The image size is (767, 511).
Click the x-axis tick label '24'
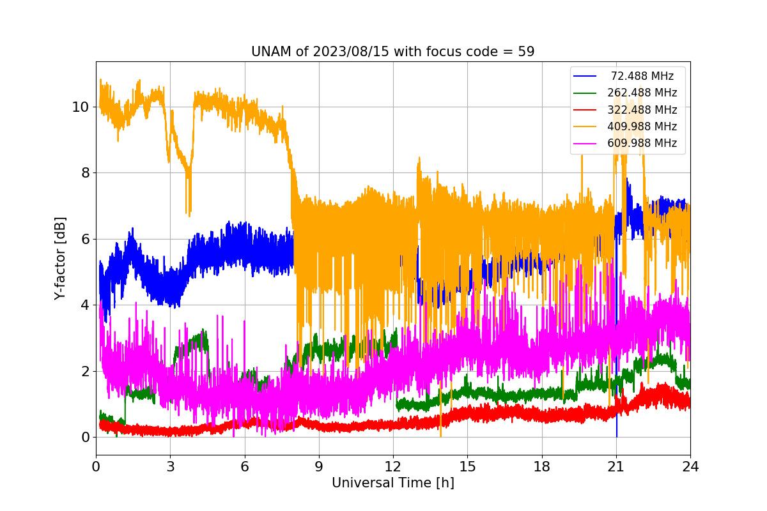[x=690, y=467]
